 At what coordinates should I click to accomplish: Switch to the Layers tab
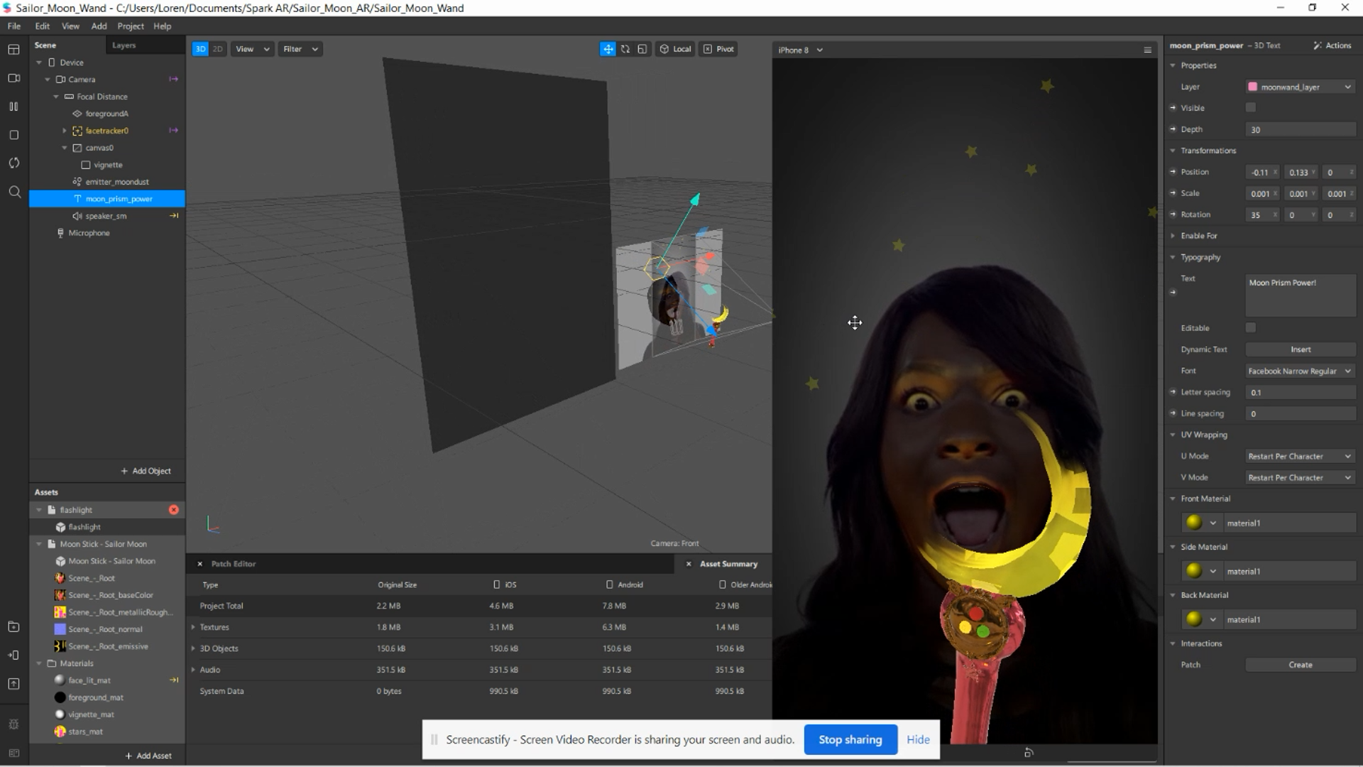click(x=124, y=45)
